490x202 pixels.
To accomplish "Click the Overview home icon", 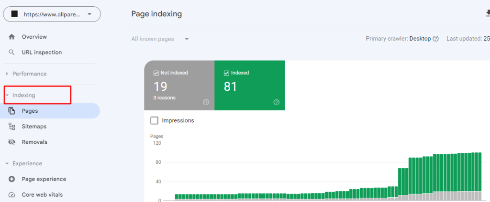I will click(11, 37).
